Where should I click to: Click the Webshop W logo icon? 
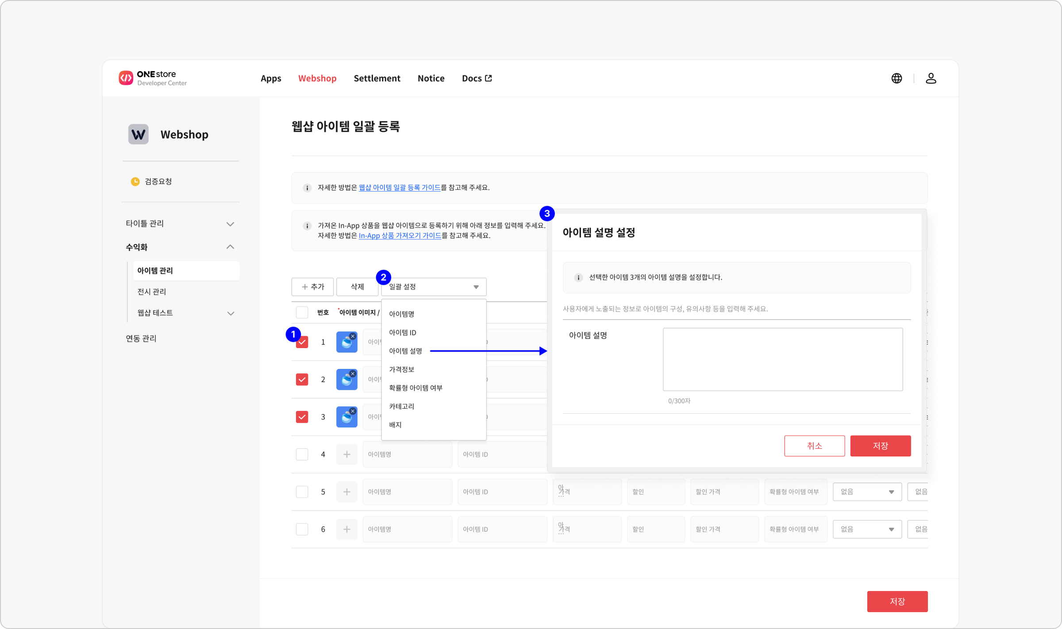pyautogui.click(x=138, y=134)
